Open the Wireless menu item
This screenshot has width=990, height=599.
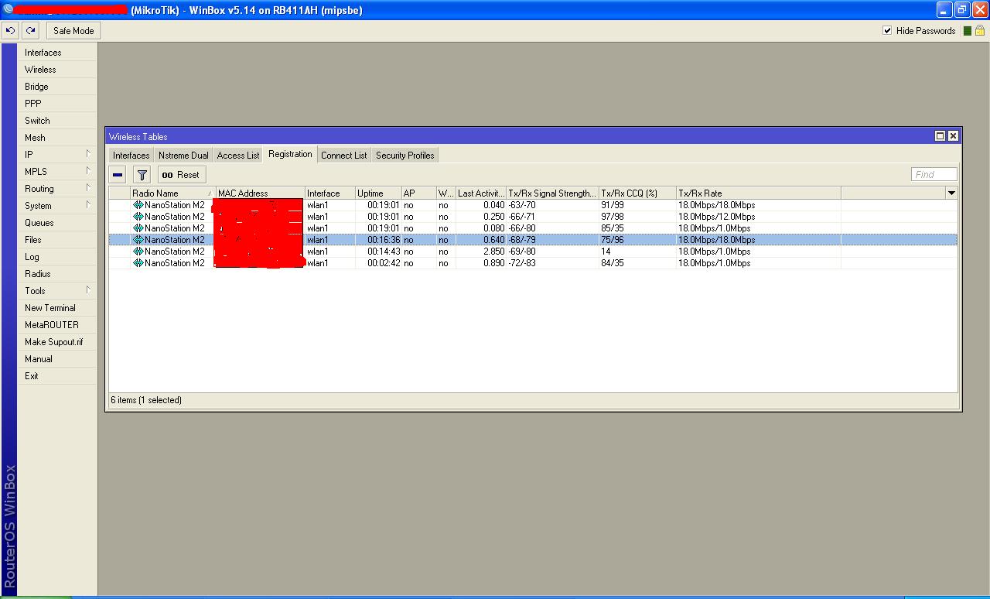pyautogui.click(x=58, y=70)
